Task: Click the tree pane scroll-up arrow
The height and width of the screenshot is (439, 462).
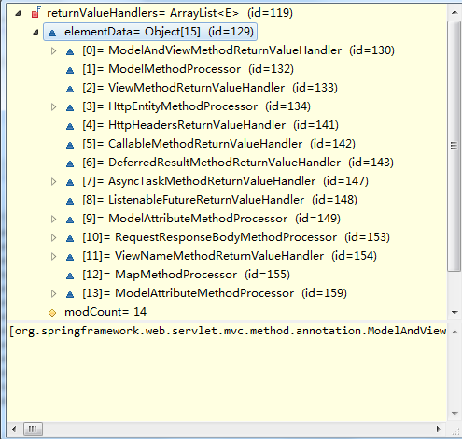Action: tap(455, 12)
